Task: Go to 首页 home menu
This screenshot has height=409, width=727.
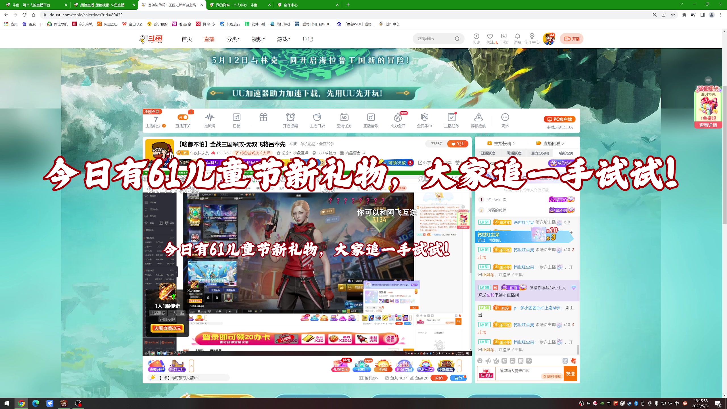Action: point(187,39)
